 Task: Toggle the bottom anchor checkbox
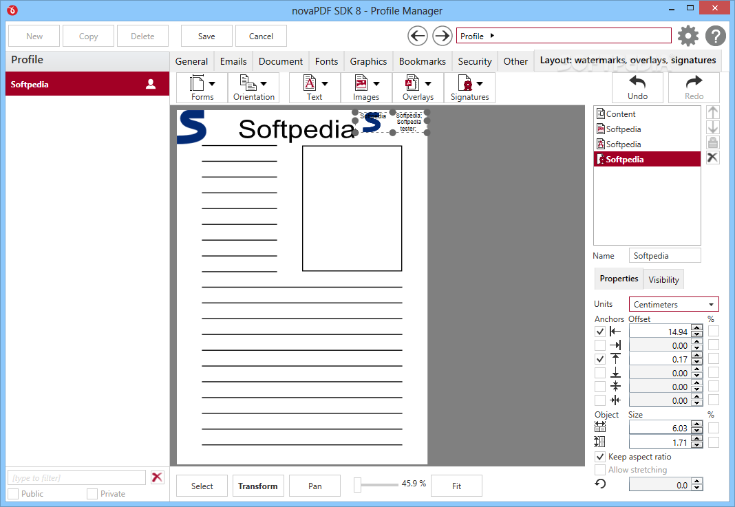pyautogui.click(x=600, y=373)
